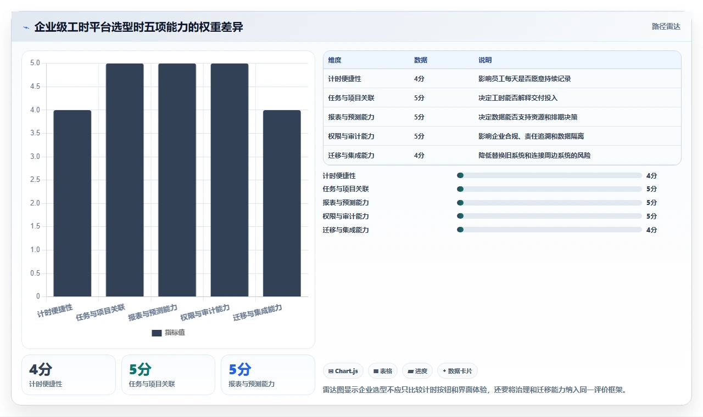This screenshot has width=703, height=417.
Task: Click the footer summary text about 雷达图
Action: 475,390
